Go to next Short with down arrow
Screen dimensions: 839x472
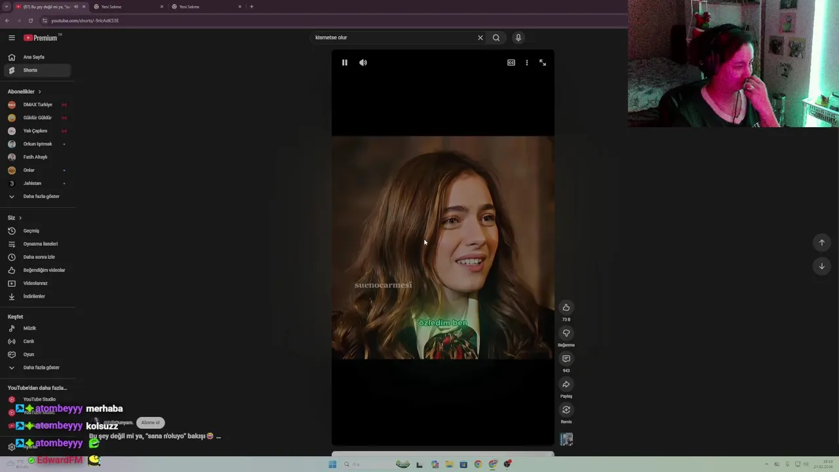[x=822, y=266]
